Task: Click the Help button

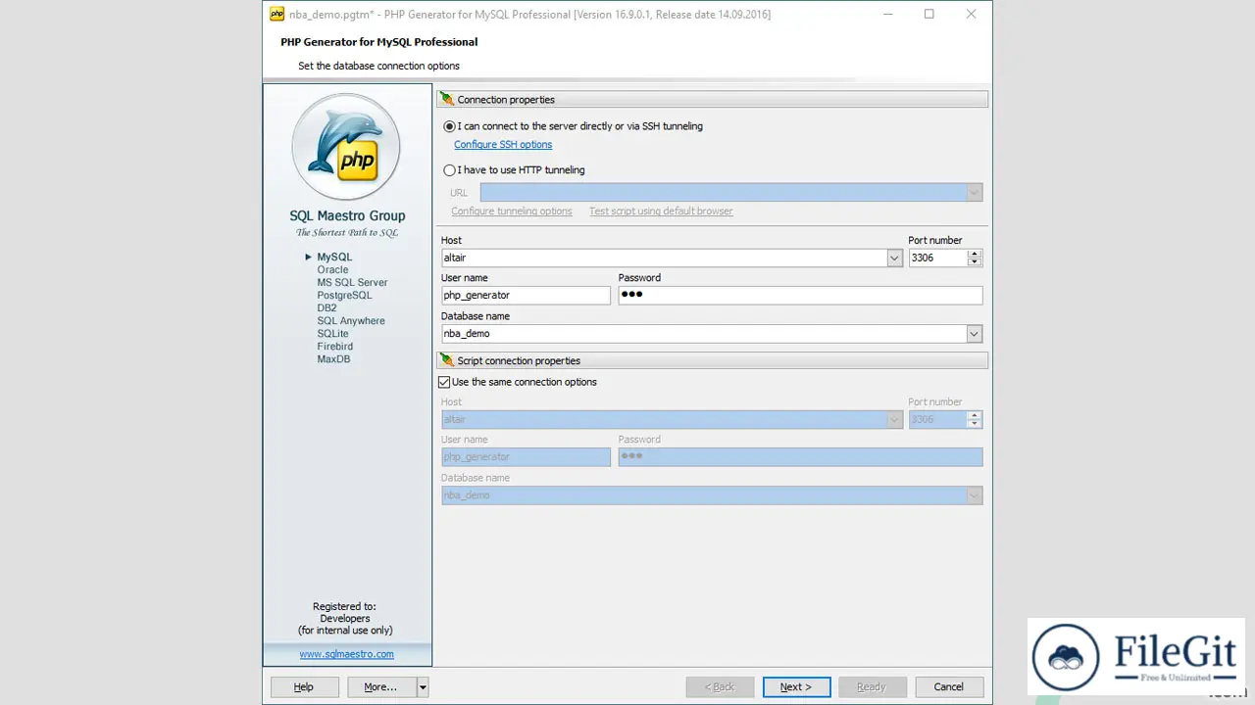Action: pos(304,687)
